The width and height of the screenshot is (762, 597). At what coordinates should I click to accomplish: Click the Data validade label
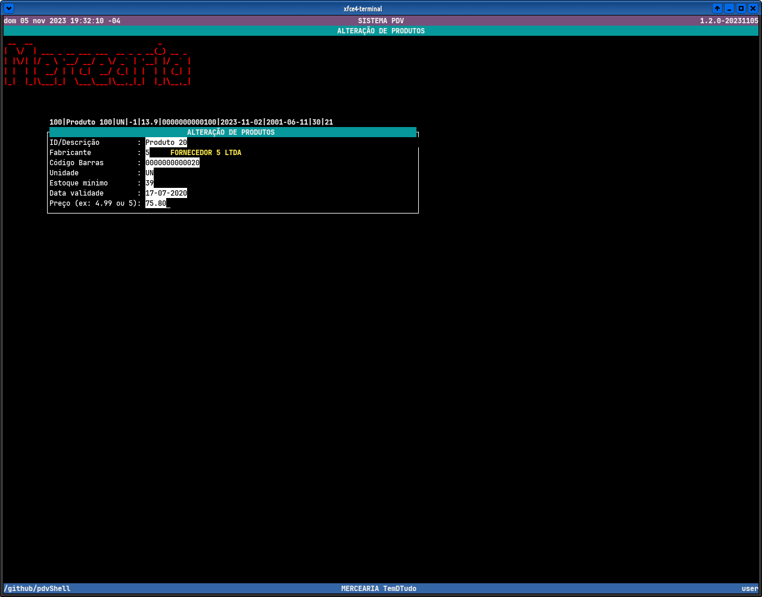coord(76,193)
